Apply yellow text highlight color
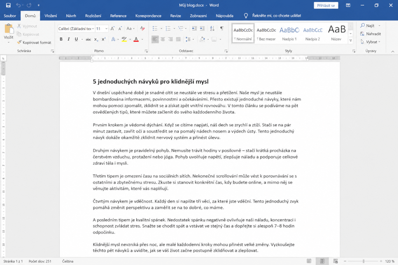Image resolution: width=398 pixels, height=265 pixels. 124,39
